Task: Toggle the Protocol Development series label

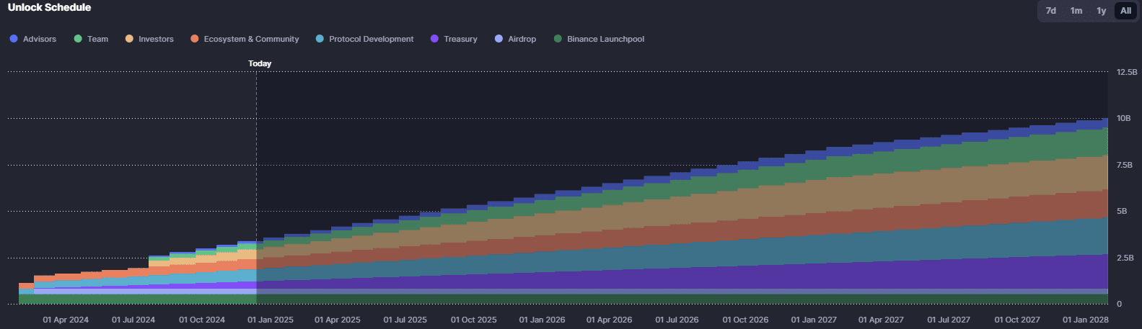Action: [x=371, y=39]
